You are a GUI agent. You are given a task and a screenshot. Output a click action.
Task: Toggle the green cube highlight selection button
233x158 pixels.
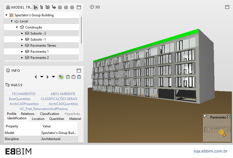click(x=61, y=77)
